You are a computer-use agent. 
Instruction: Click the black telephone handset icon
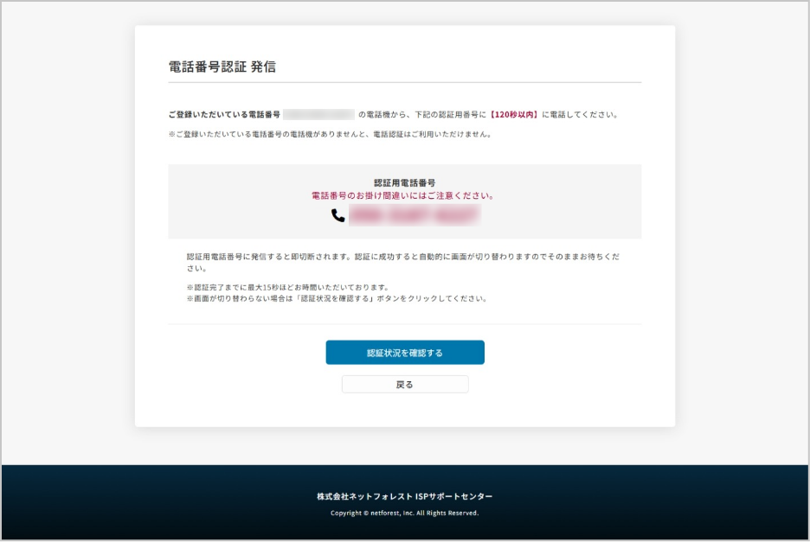tap(337, 215)
